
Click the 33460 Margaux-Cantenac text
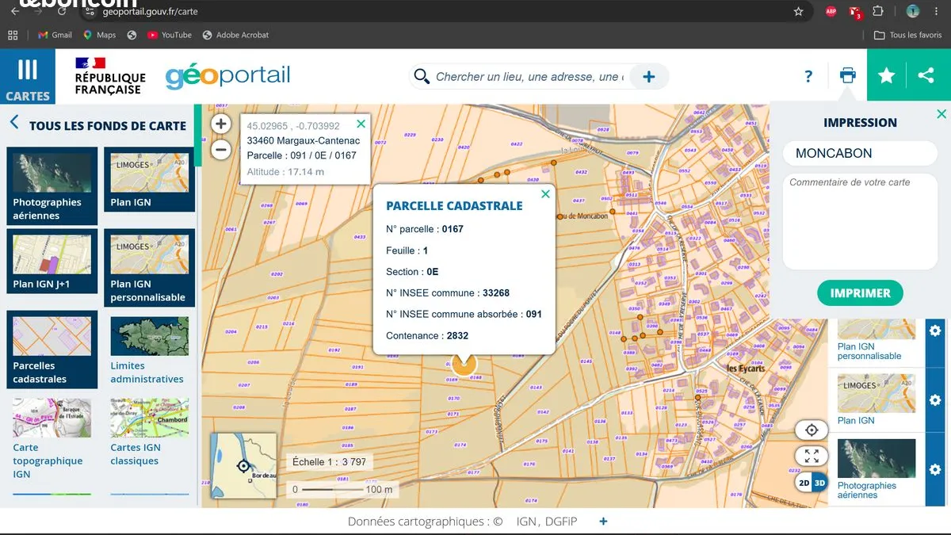point(304,141)
